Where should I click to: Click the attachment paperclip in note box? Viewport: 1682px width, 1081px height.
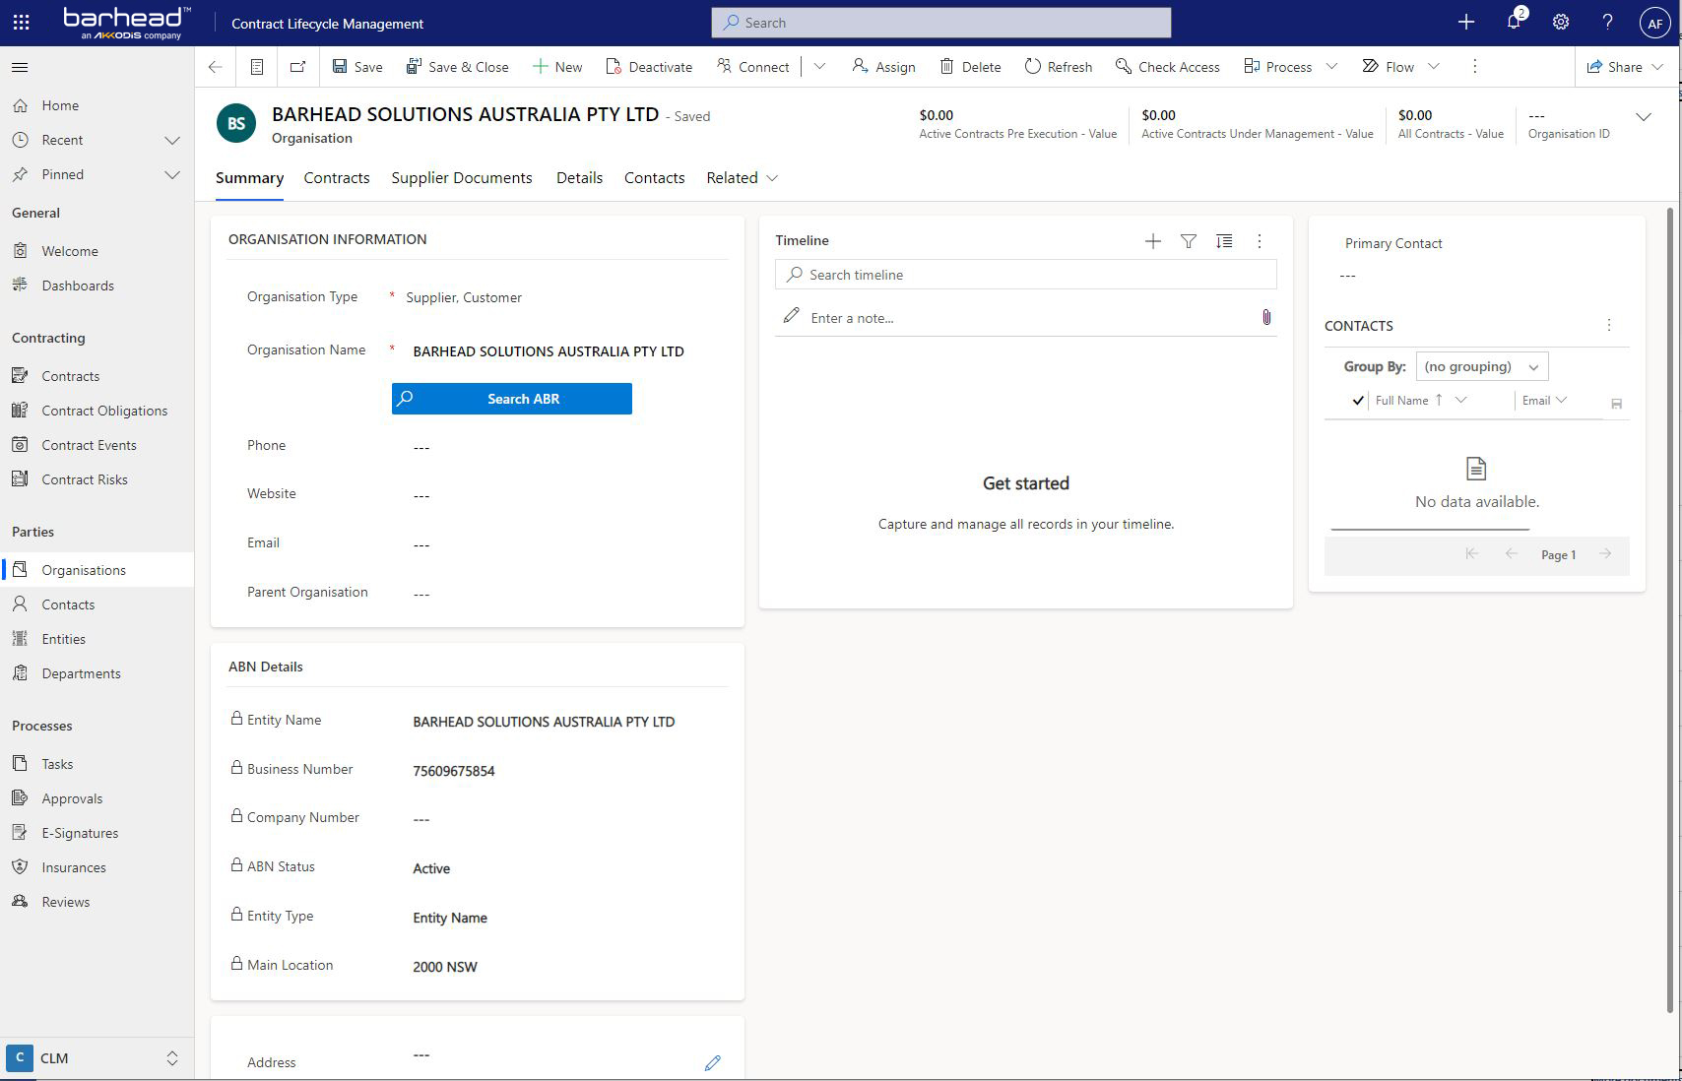click(x=1265, y=317)
